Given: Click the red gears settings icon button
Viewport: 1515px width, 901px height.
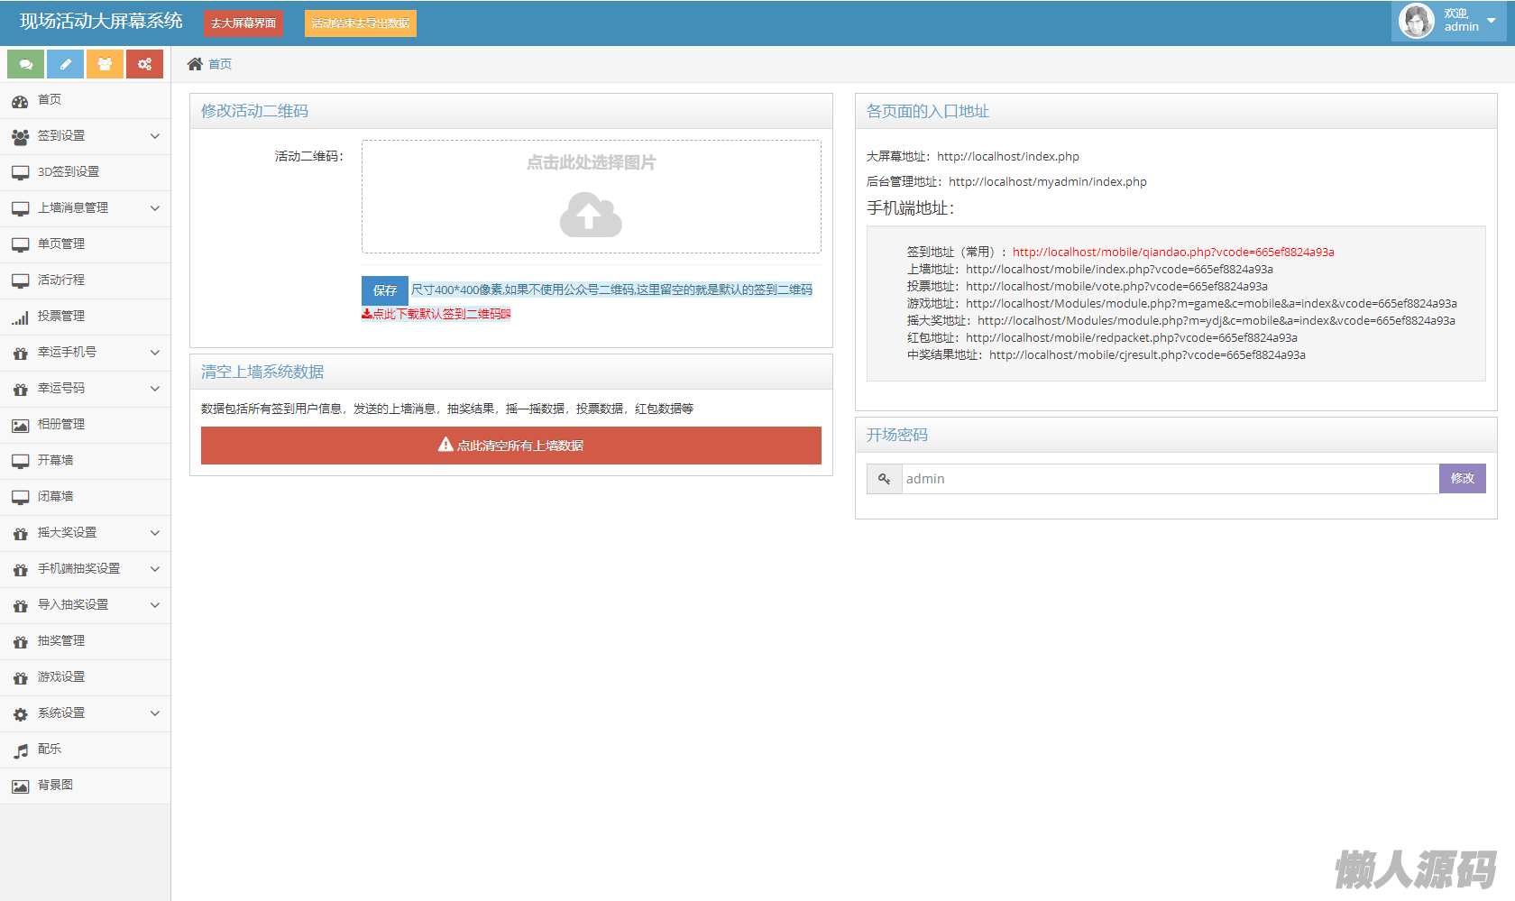Looking at the screenshot, I should pos(144,64).
